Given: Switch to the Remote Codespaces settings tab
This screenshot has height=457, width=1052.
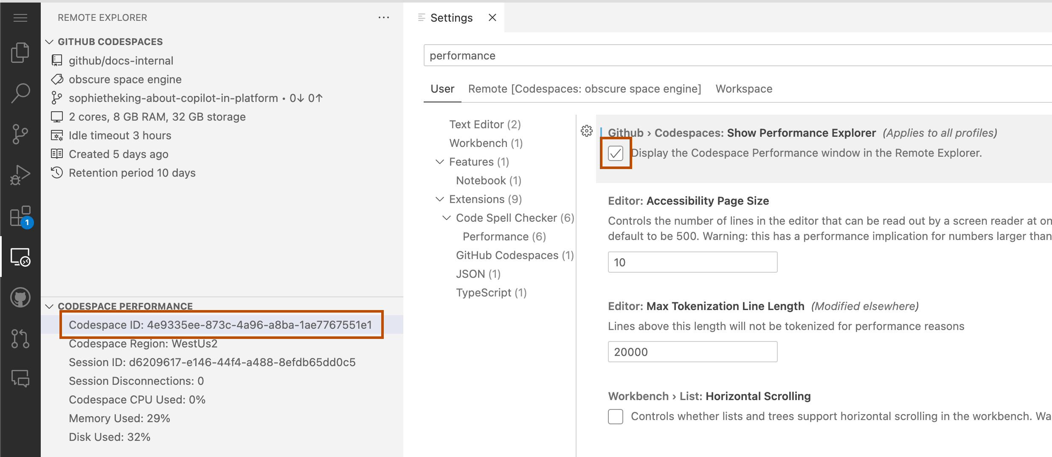Looking at the screenshot, I should pyautogui.click(x=585, y=89).
